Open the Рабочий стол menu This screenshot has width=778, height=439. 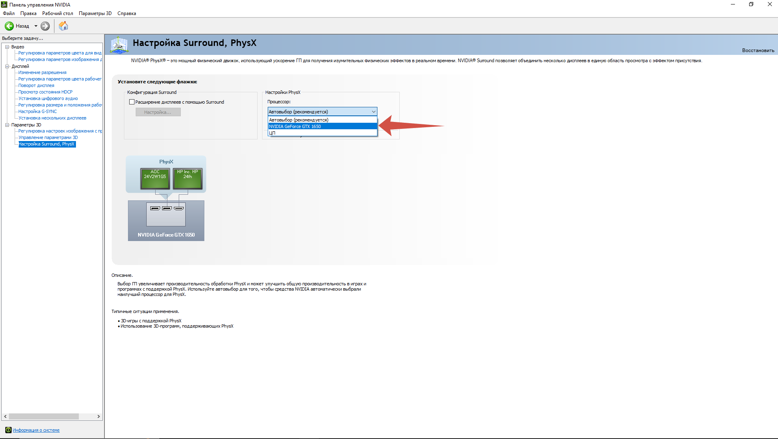pyautogui.click(x=58, y=13)
